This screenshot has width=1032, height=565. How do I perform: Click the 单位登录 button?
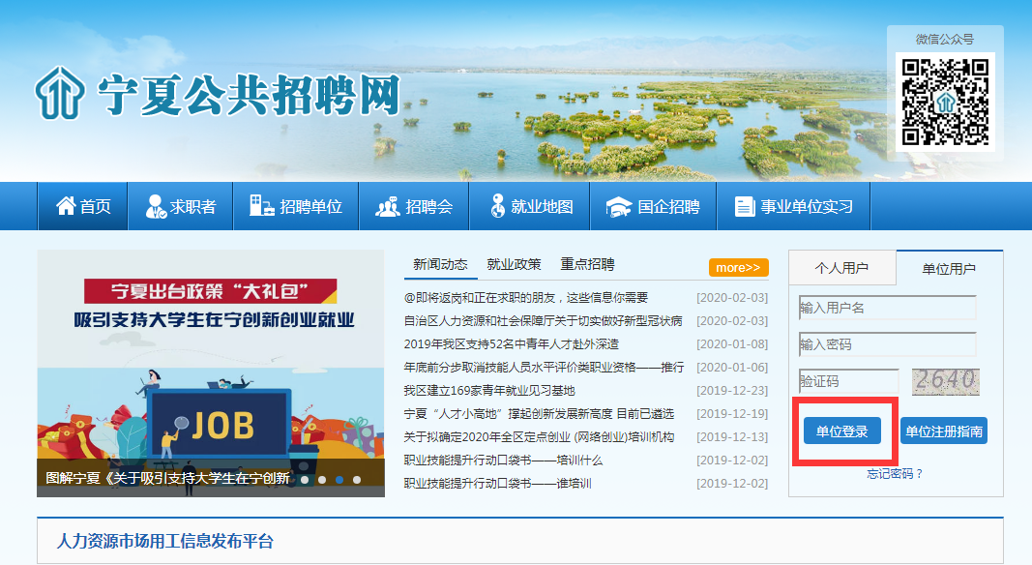click(841, 431)
